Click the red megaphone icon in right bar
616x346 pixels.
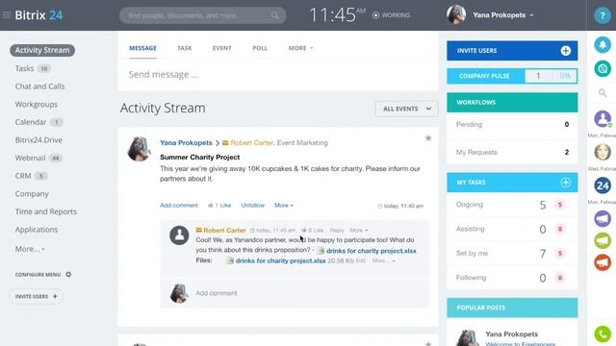tap(603, 262)
